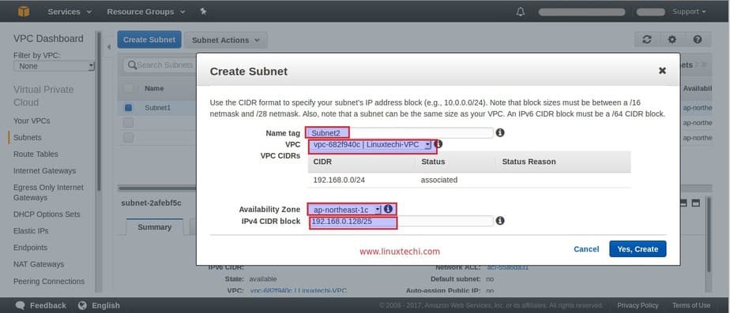Open the Availability Zone dropdown
The width and height of the screenshot is (730, 313).
(x=345, y=210)
